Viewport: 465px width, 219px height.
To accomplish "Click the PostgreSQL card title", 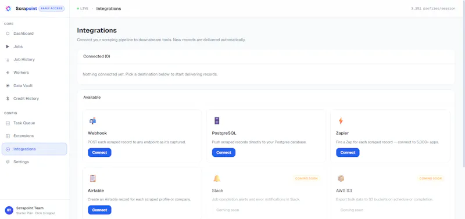I will coord(224,133).
